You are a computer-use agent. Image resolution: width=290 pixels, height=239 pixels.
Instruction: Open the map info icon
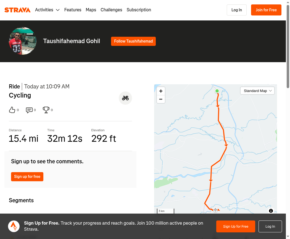271,211
